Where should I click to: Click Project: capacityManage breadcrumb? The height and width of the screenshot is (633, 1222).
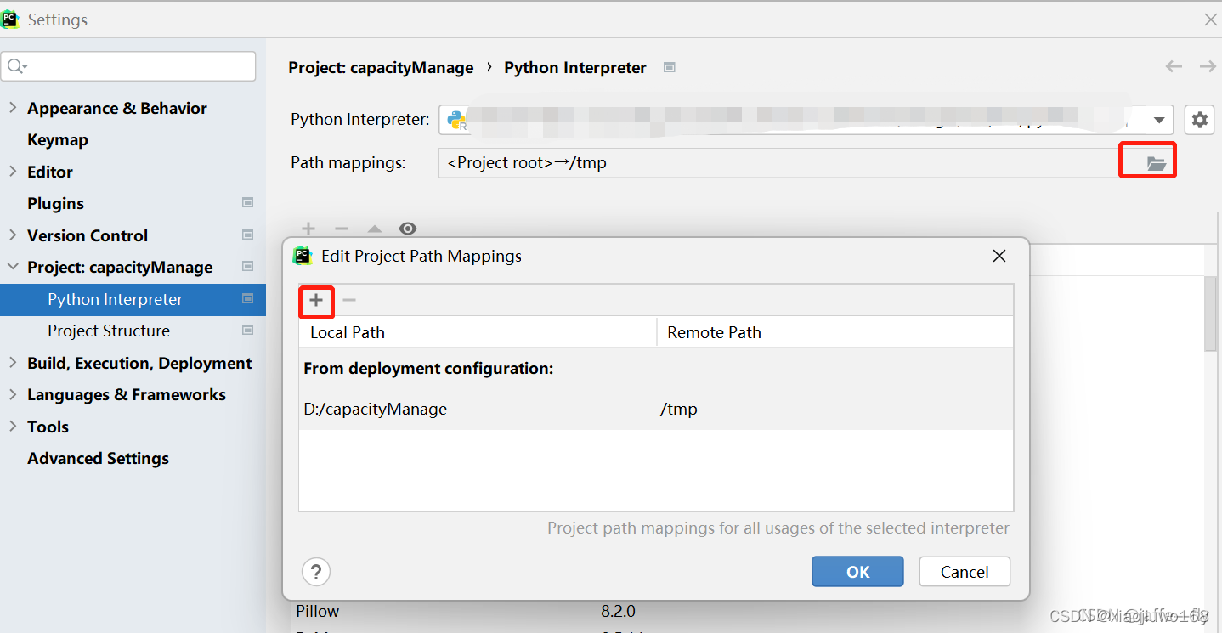381,67
